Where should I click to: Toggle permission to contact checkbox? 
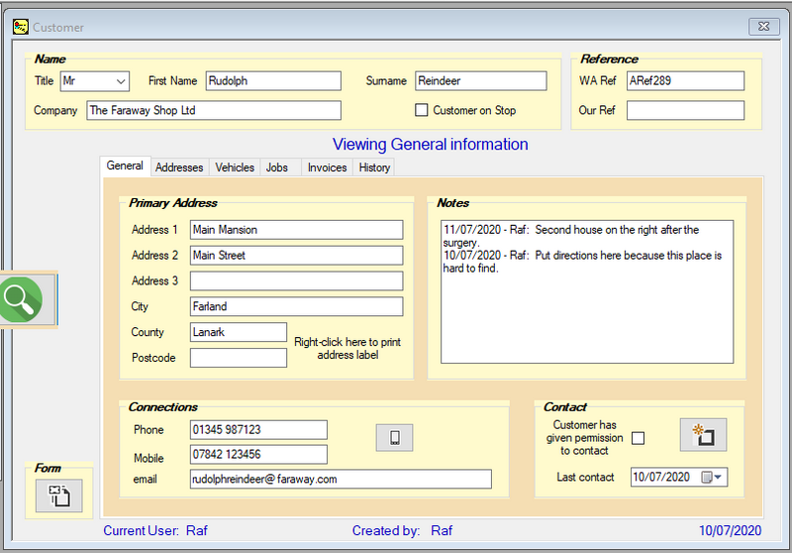pyautogui.click(x=638, y=438)
